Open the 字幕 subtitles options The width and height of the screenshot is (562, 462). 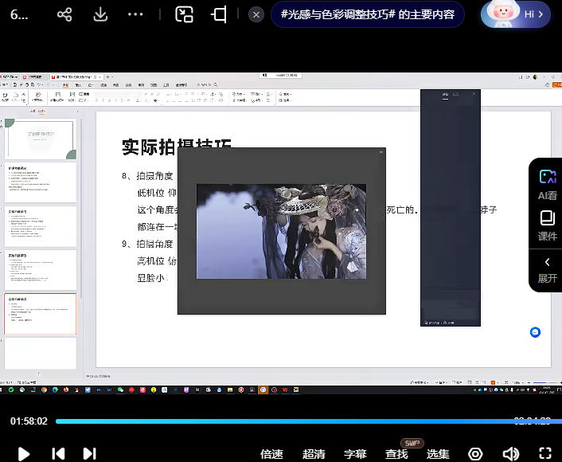tap(355, 454)
